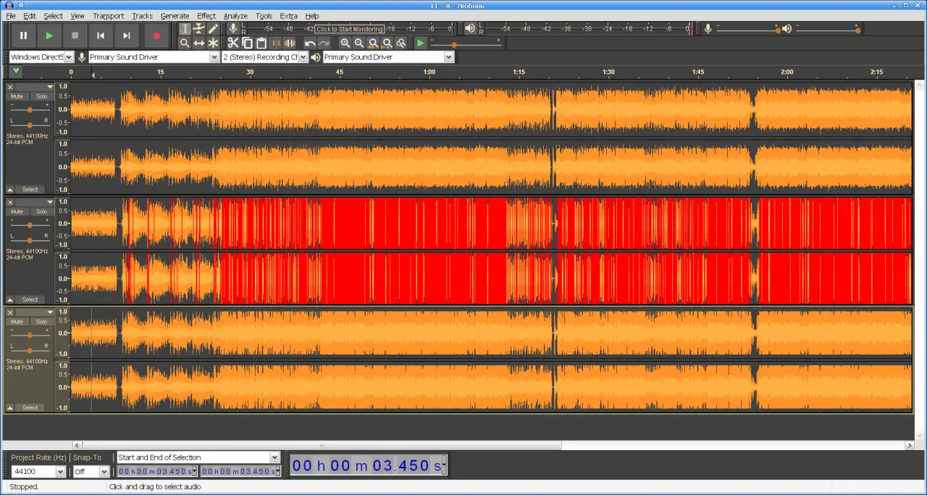
Task: Click the first track's gain slider knob
Action: coord(30,110)
